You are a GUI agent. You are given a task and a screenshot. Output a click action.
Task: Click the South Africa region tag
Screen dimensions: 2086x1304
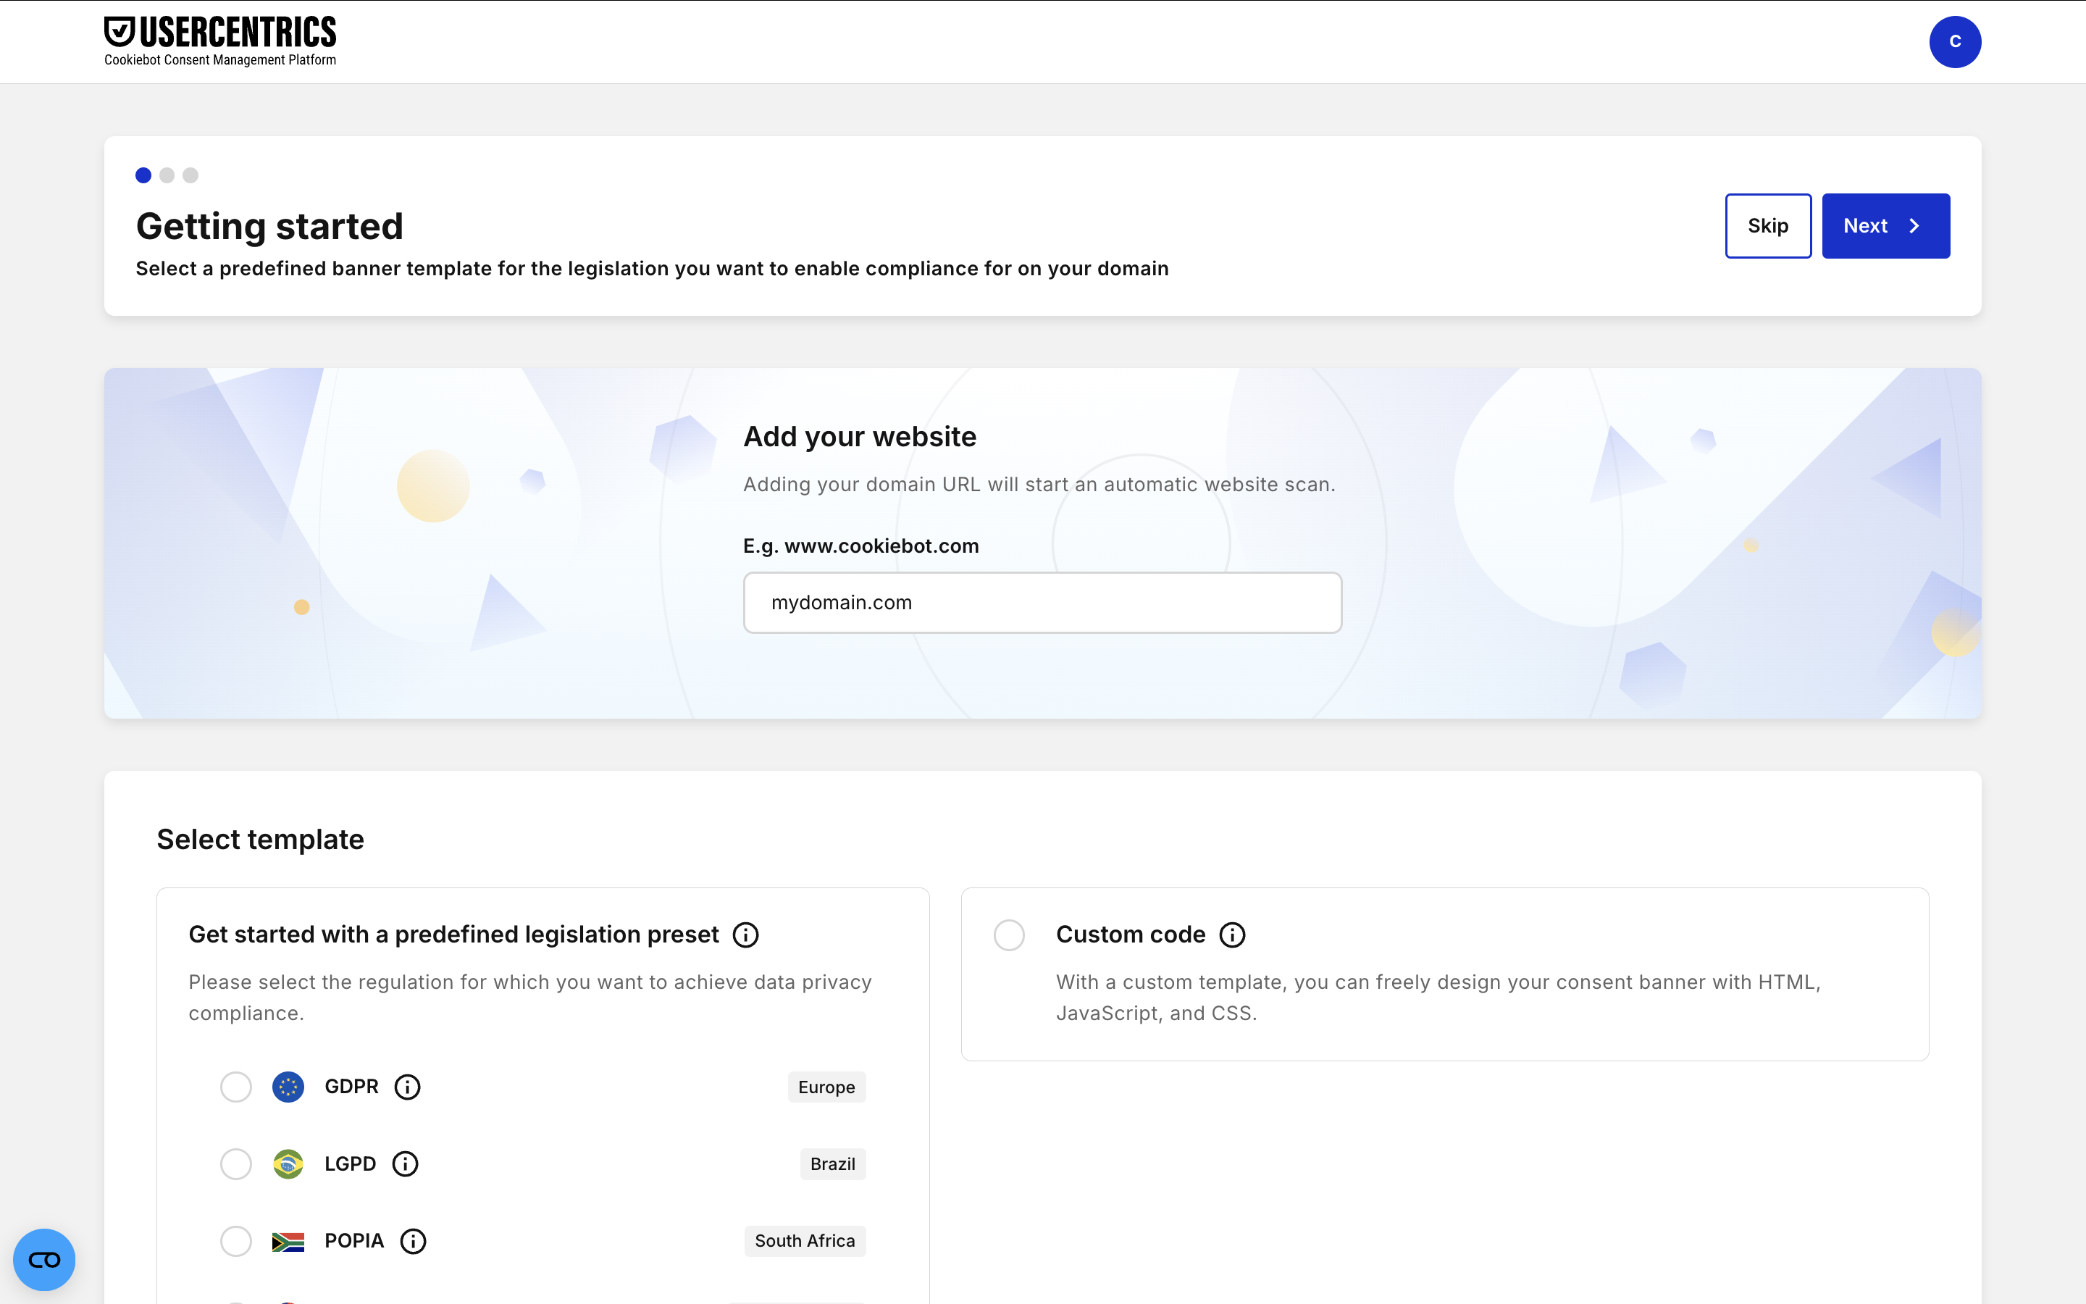pyautogui.click(x=804, y=1241)
